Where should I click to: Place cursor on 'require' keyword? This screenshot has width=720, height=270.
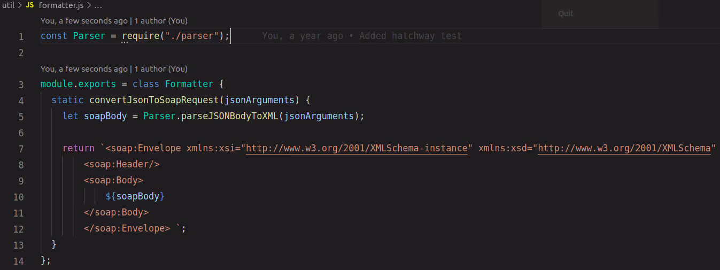point(141,36)
